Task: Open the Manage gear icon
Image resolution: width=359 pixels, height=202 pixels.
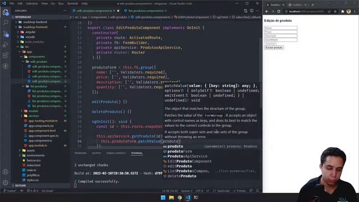Action: 6,182
